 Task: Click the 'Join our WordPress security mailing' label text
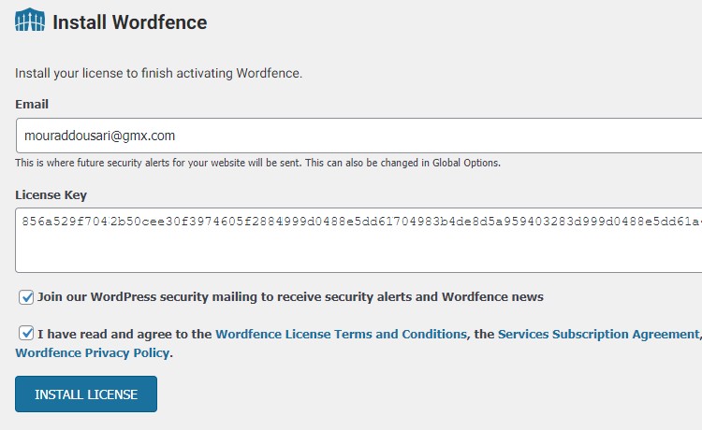click(x=290, y=297)
